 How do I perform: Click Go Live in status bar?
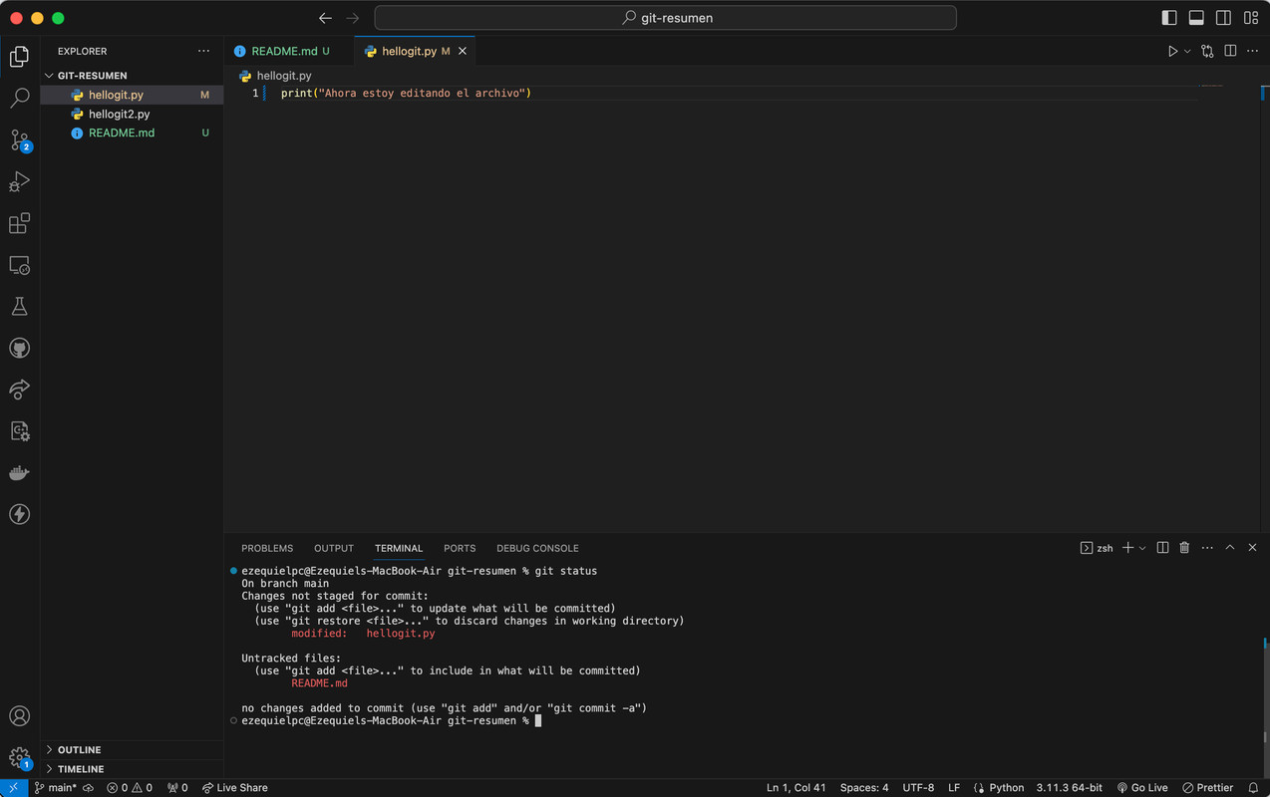pyautogui.click(x=1142, y=788)
